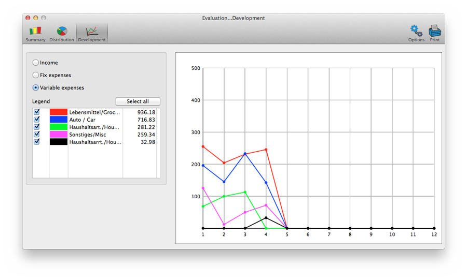
Task: Click the red data point at month 4
Action: coord(266,150)
